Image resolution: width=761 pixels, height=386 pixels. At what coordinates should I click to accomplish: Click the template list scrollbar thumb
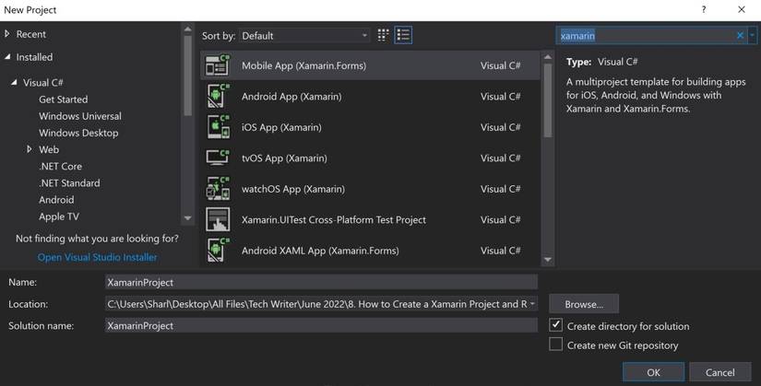pos(547,100)
